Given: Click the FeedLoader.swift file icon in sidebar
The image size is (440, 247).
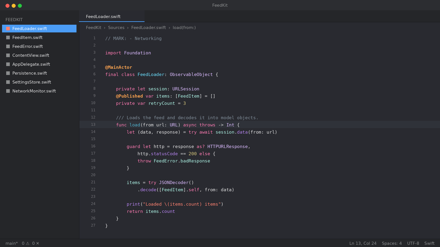Looking at the screenshot, I should pos(8,28).
